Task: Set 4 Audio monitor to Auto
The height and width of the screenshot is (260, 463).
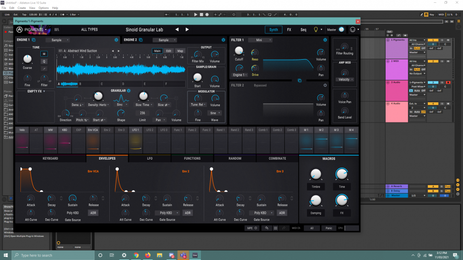Action: pyautogui.click(x=417, y=112)
